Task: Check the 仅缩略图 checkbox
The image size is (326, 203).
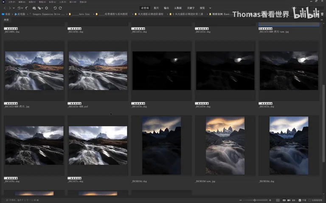Action: (310, 200)
